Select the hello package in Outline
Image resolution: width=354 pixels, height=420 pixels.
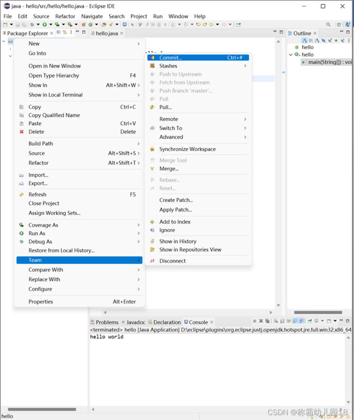[307, 47]
